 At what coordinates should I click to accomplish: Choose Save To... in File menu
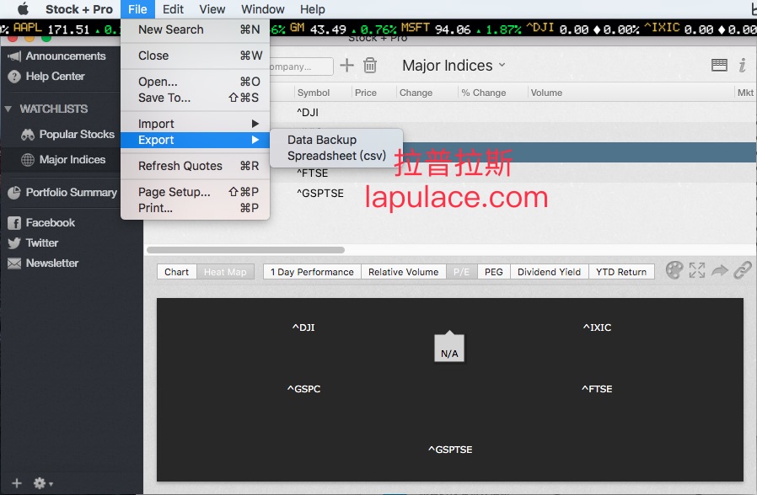[195, 98]
